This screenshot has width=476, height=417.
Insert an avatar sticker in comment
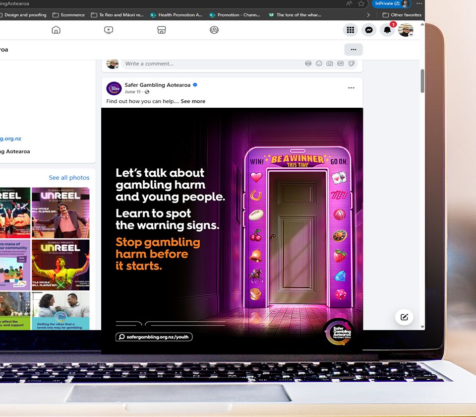(x=308, y=64)
